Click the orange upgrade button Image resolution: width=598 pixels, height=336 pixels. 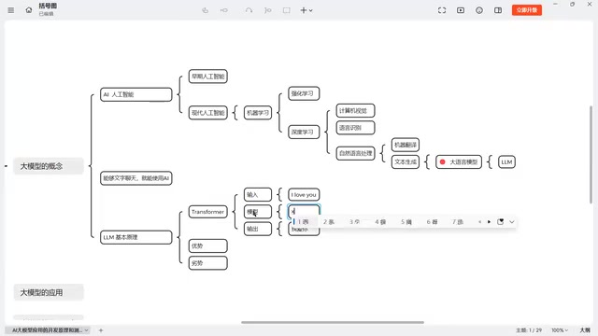[527, 10]
